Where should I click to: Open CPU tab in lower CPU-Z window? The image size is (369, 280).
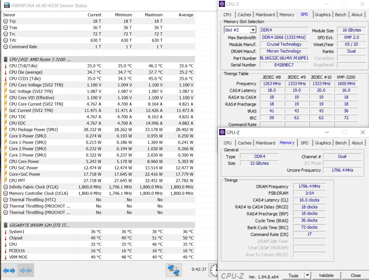pos(228,143)
